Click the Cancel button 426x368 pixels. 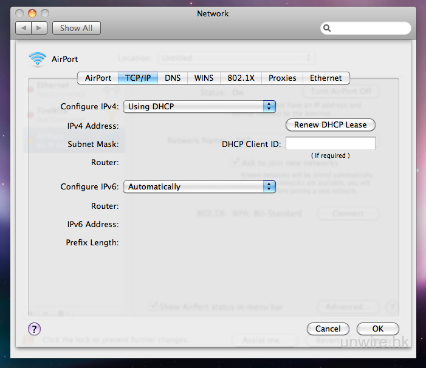328,329
